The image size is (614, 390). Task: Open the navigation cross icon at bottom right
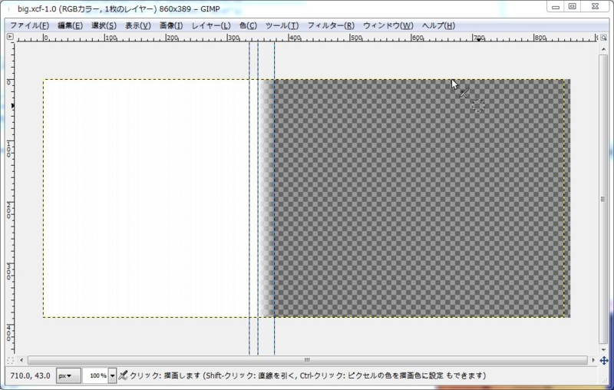coord(603,360)
